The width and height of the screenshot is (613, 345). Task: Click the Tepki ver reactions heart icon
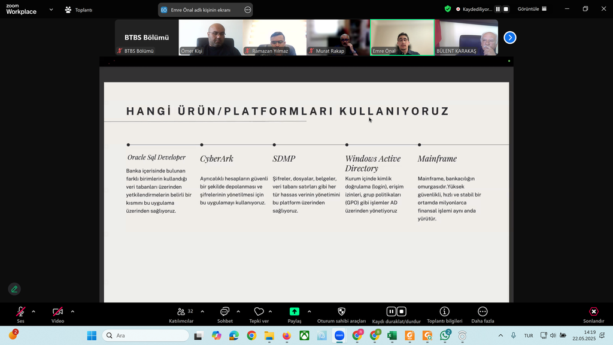pyautogui.click(x=259, y=311)
